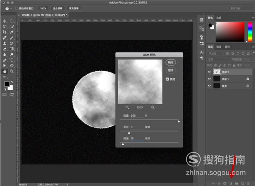Hide layer 图层 2 visibility eye

coord(209,72)
